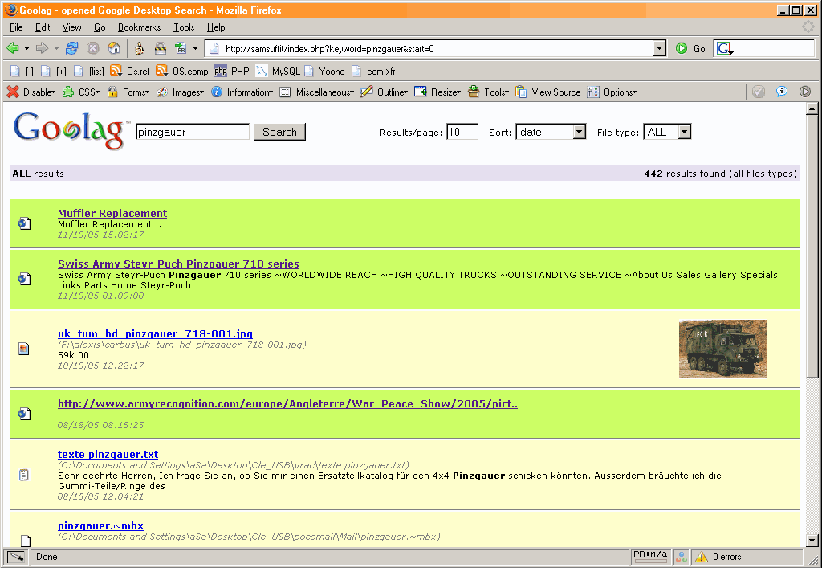Open the Outline developer toolbar menu
This screenshot has height=568, width=822.
click(385, 92)
